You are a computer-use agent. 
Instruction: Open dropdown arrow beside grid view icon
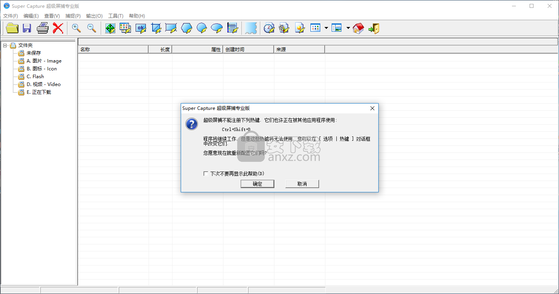tap(326, 28)
